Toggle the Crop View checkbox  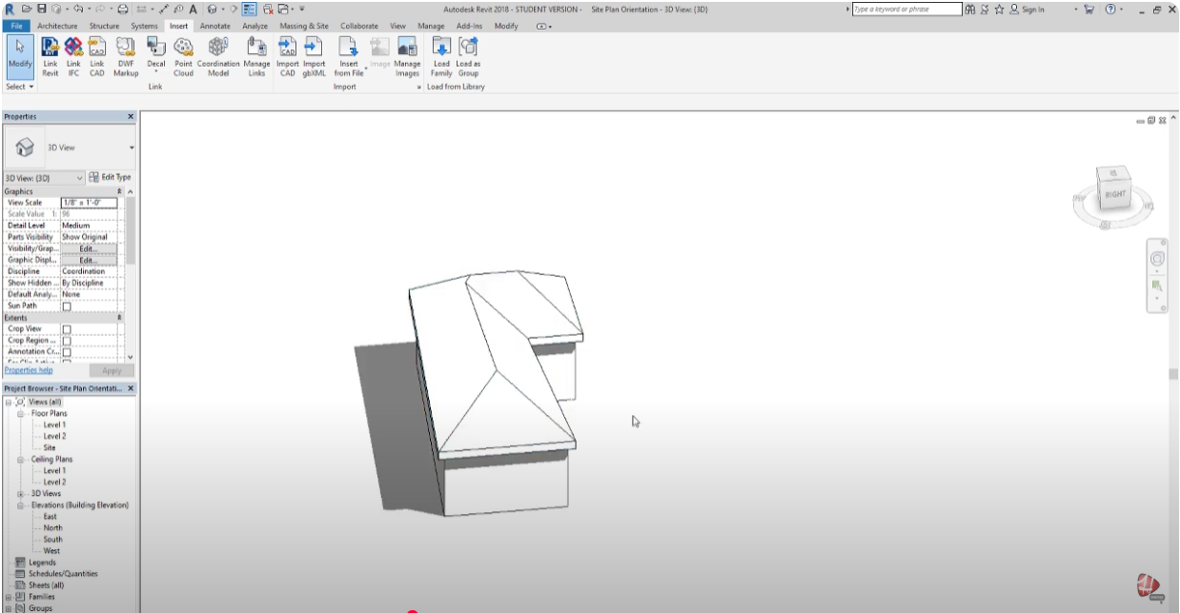tap(67, 329)
